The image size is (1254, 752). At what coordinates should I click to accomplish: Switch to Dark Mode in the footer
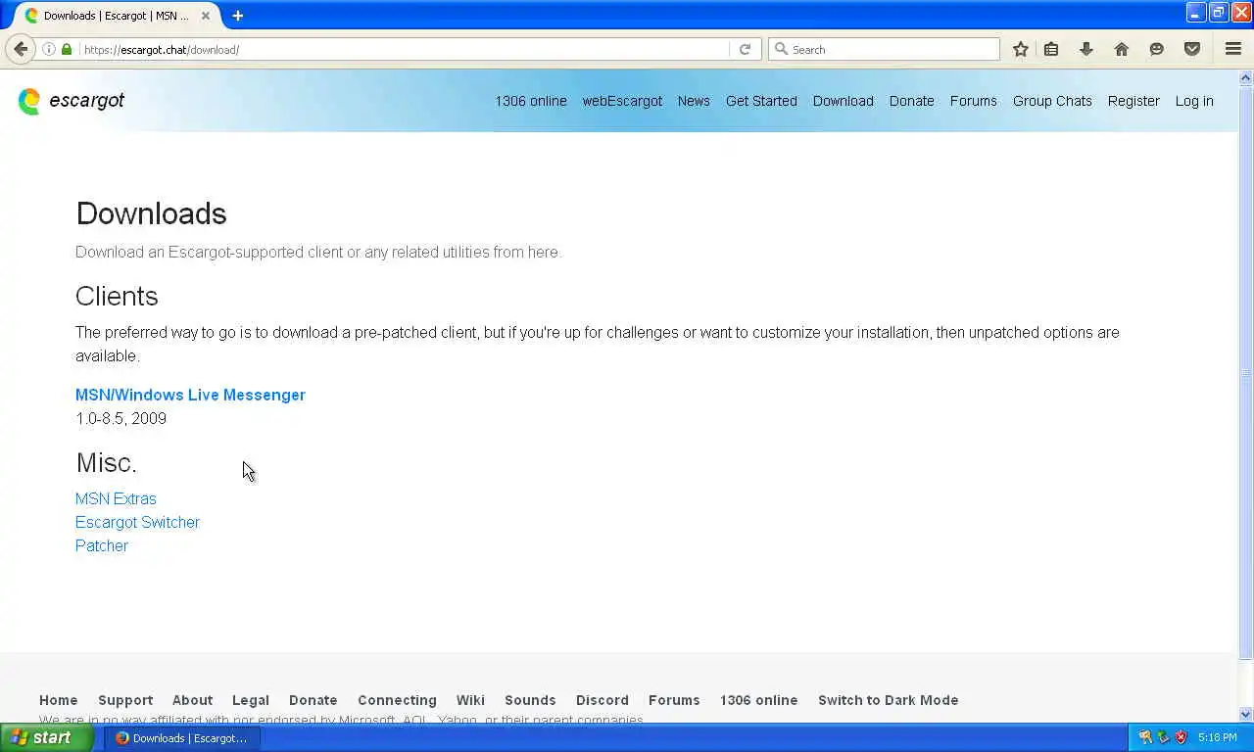[888, 700]
